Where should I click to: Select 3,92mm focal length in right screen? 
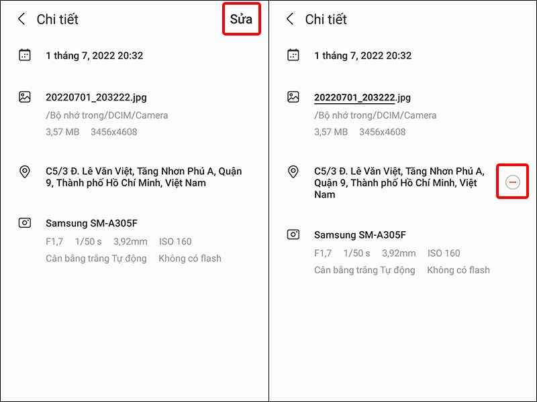click(399, 253)
